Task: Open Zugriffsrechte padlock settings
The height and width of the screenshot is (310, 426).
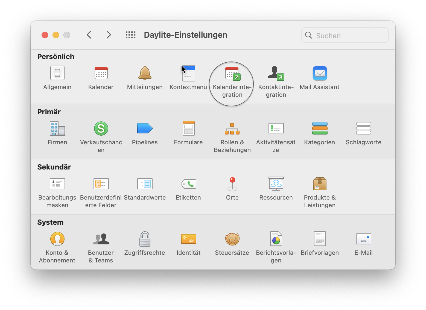Action: [x=145, y=239]
